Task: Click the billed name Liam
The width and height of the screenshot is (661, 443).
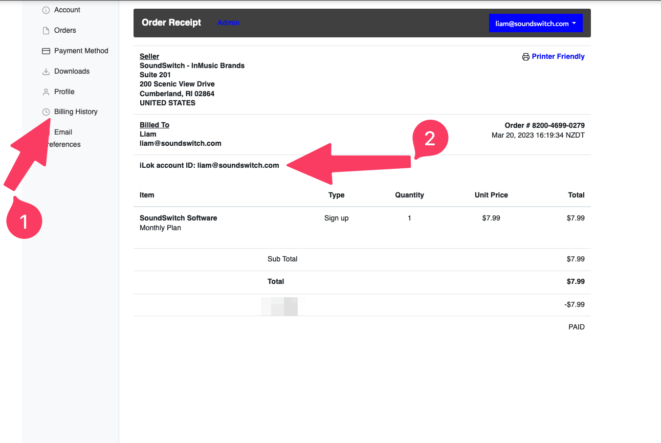Action: 148,134
